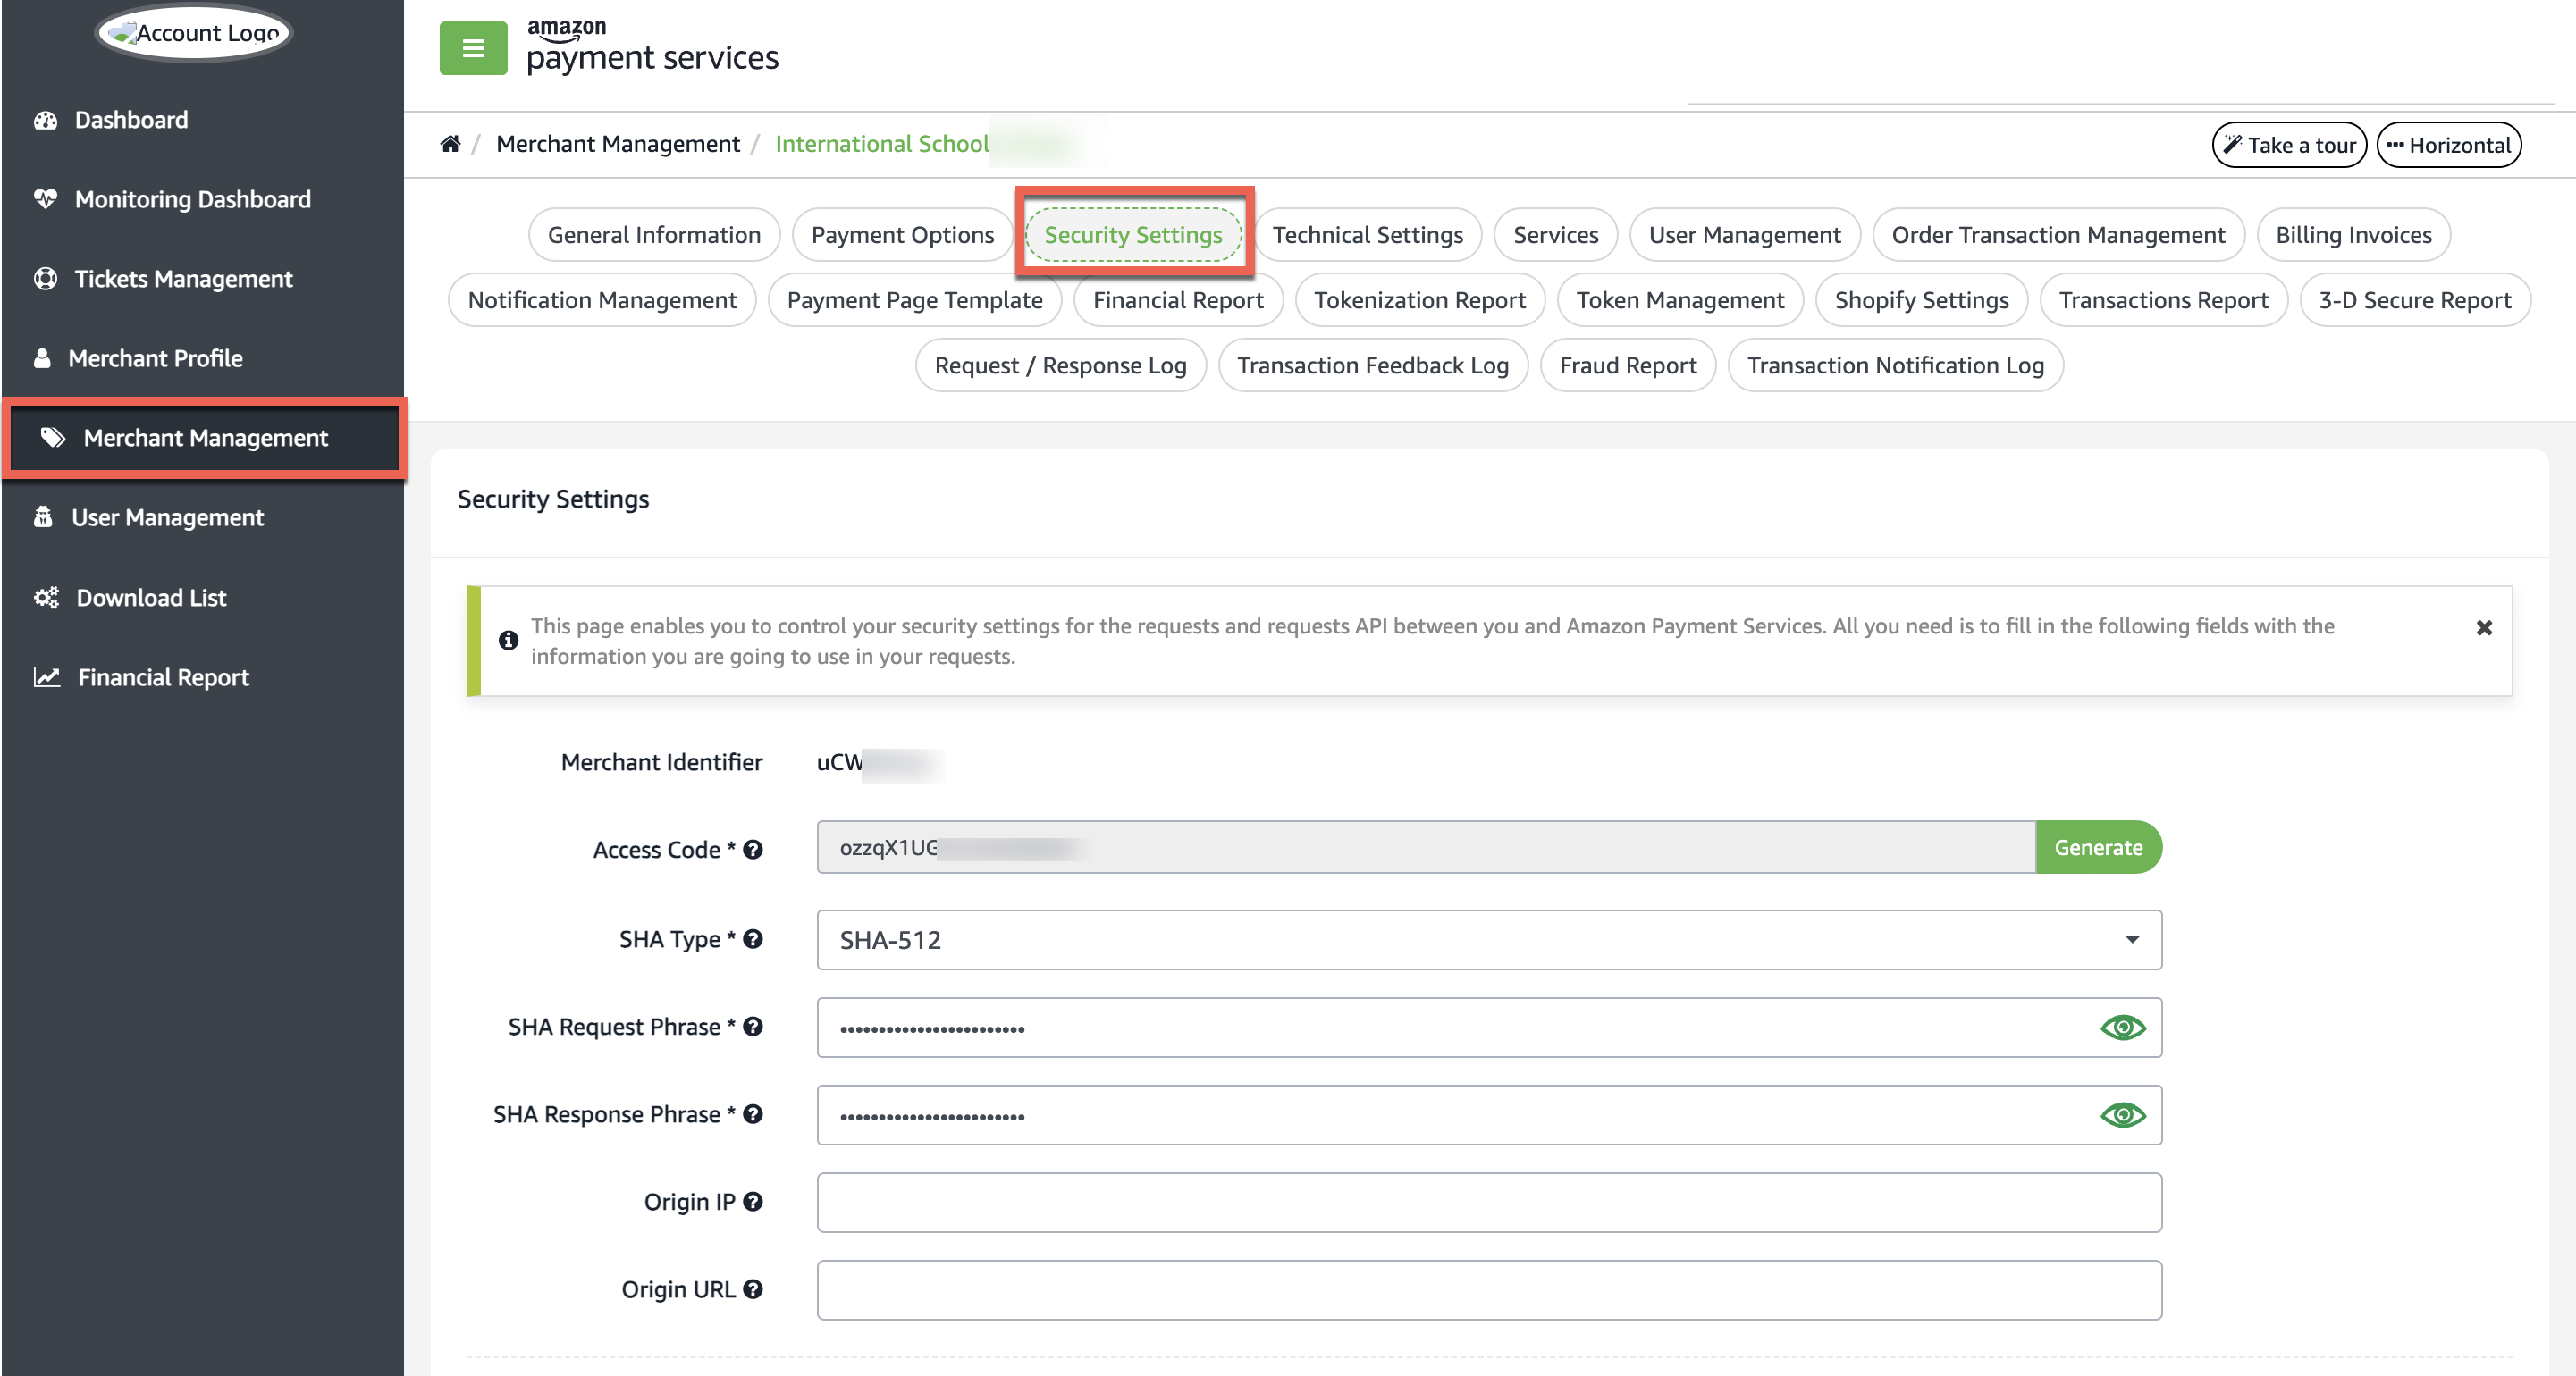This screenshot has width=2576, height=1376.
Task: Open the 3-D Secure Report tab
Action: click(x=2414, y=300)
